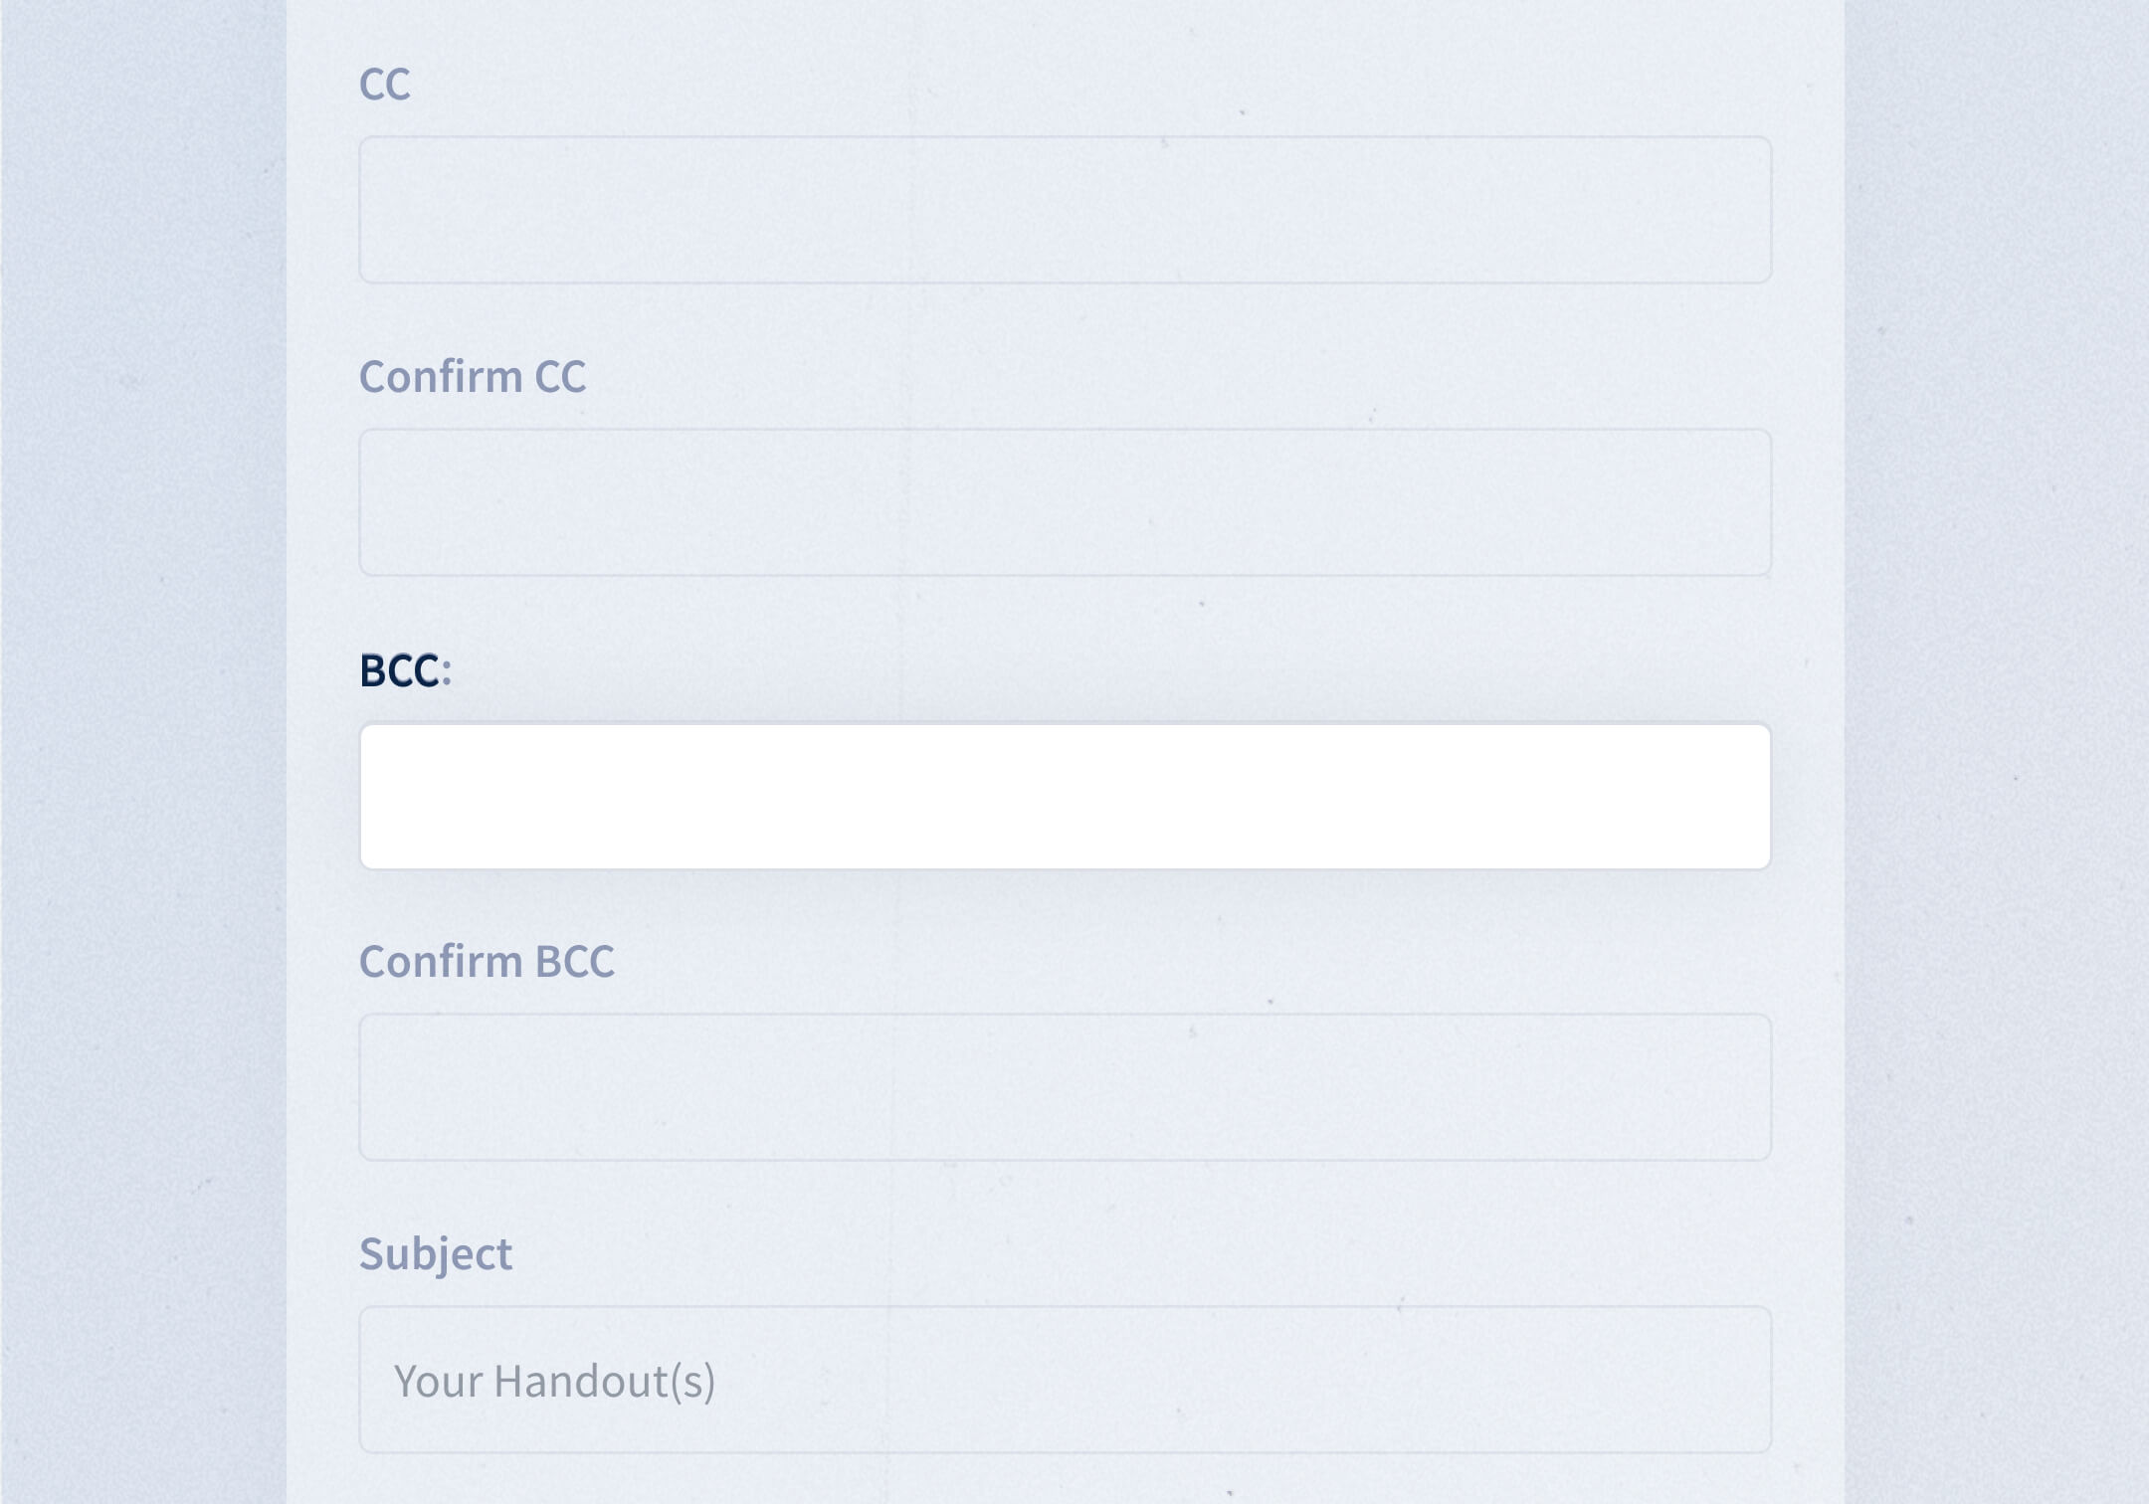Click the right end of the Subject field
2149x1504 pixels.
click(1731, 1380)
